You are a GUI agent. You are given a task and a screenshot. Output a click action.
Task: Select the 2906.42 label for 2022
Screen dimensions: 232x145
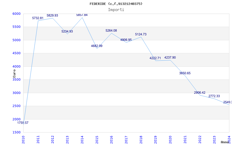200,93
